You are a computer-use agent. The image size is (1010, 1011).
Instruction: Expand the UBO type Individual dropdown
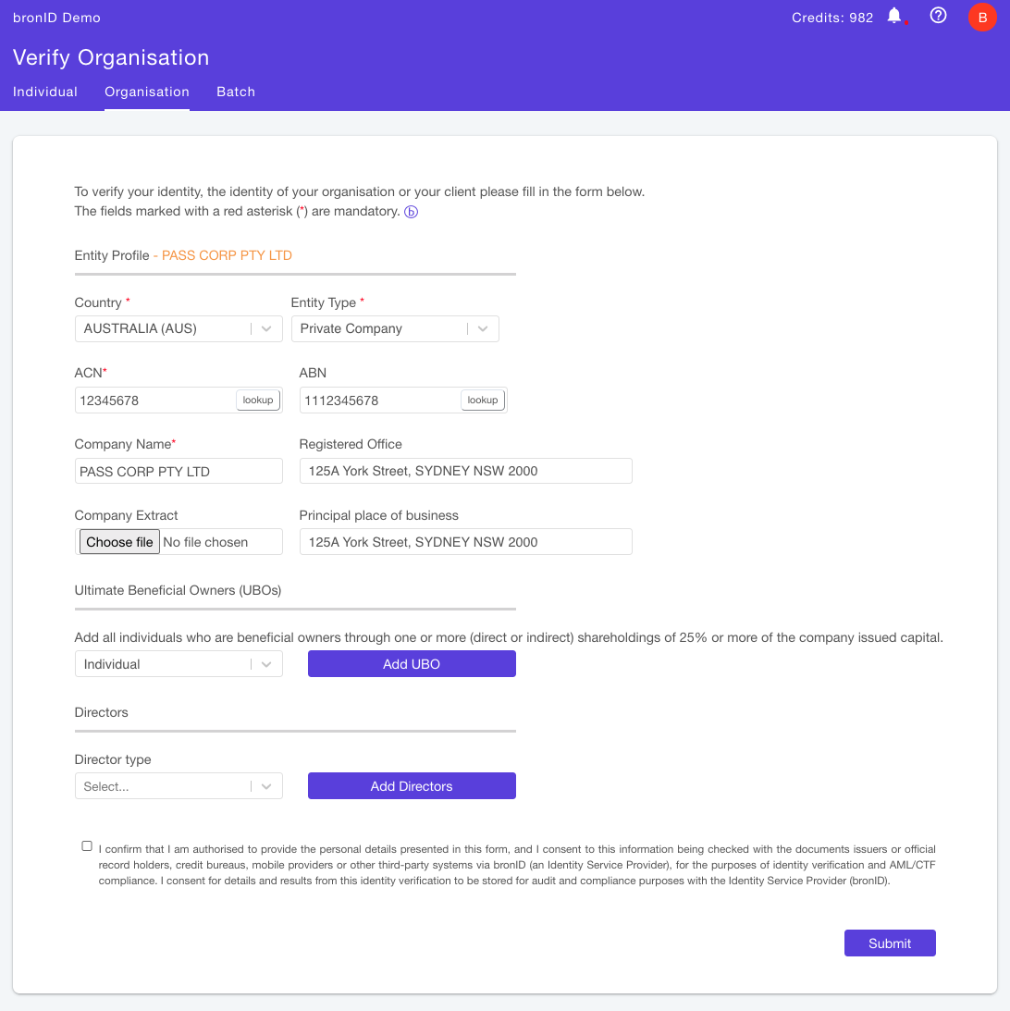click(179, 664)
